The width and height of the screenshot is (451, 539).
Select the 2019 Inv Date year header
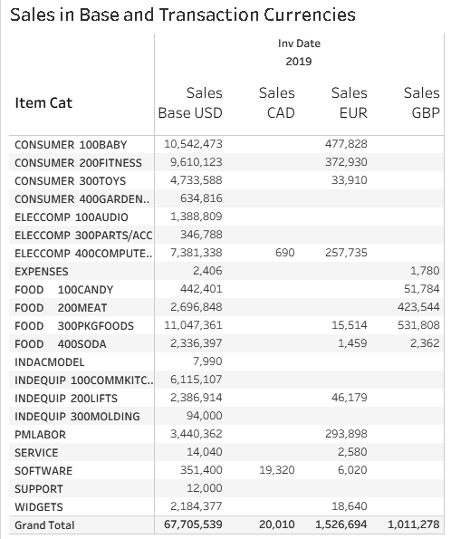[299, 62]
